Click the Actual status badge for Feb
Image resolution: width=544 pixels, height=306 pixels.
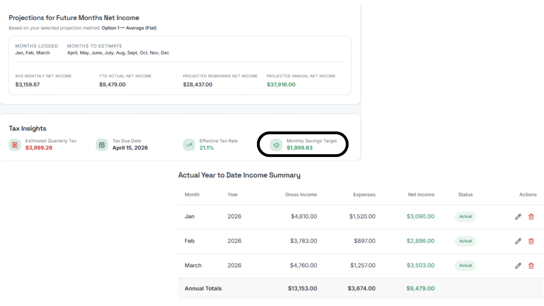[465, 241]
